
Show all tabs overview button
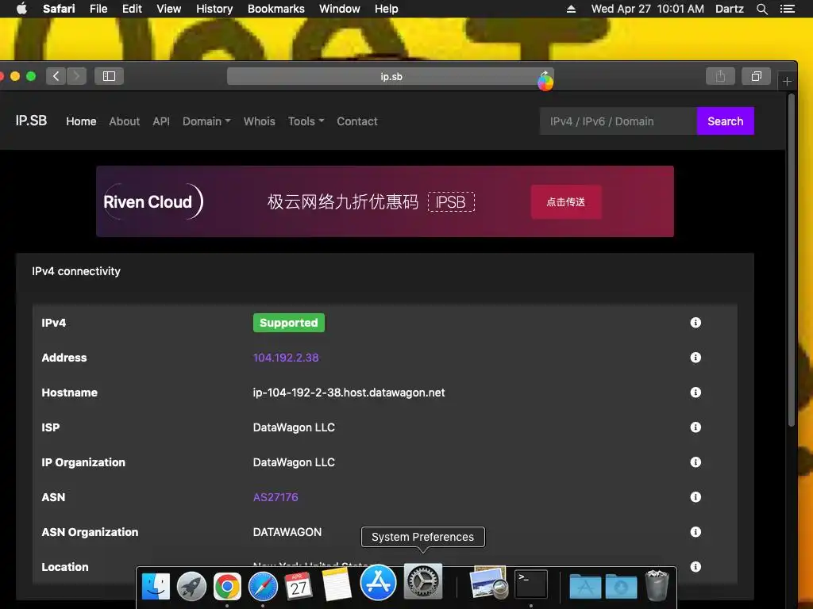(x=756, y=76)
